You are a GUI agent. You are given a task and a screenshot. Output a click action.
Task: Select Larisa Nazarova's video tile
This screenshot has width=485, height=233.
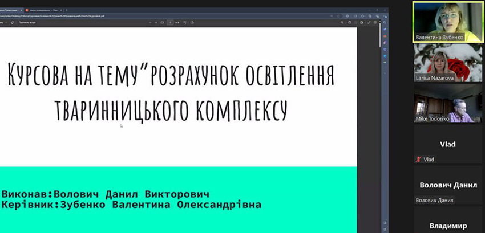click(448, 63)
